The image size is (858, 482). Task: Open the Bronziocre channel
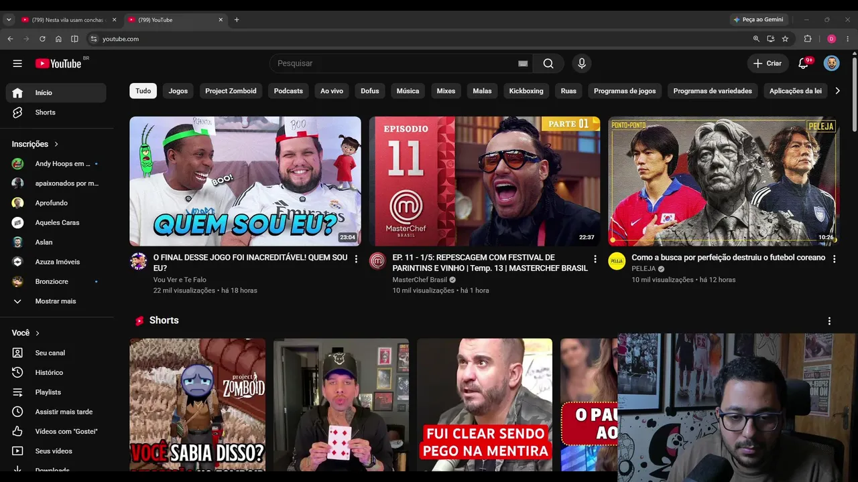(x=56, y=282)
